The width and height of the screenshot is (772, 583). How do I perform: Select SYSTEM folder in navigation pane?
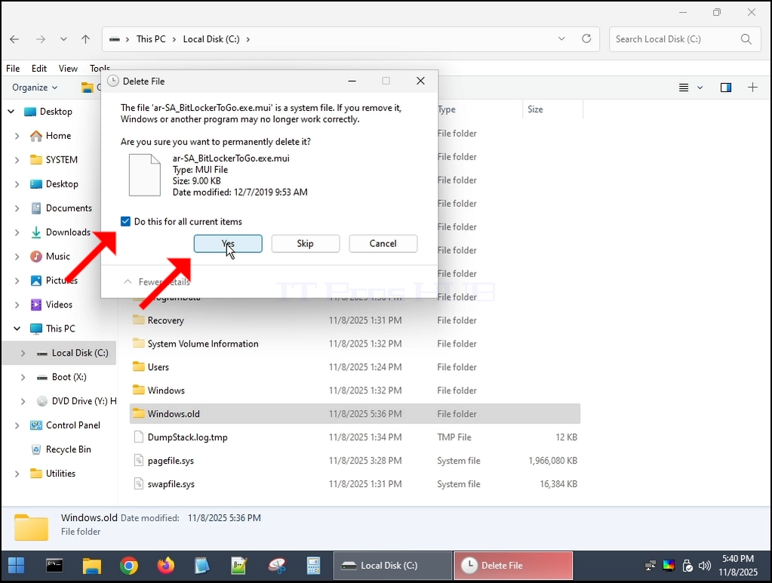(x=61, y=159)
